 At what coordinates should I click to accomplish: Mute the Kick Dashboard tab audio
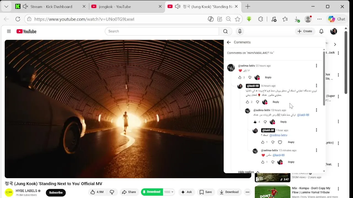25,7
